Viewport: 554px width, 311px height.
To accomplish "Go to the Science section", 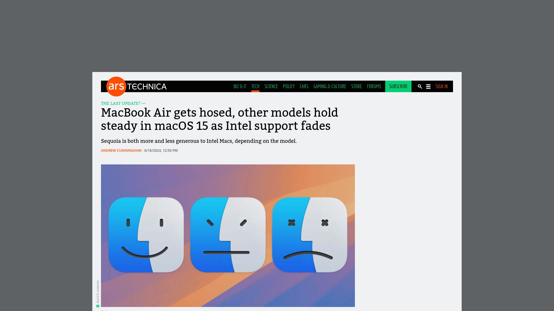I will coord(271,86).
